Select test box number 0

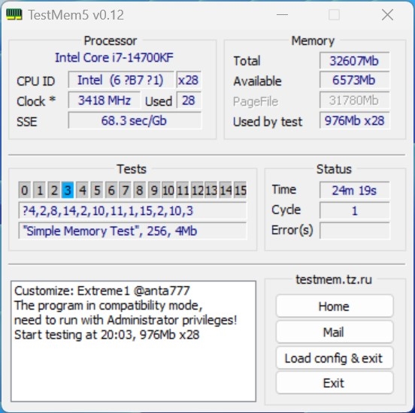coord(25,190)
